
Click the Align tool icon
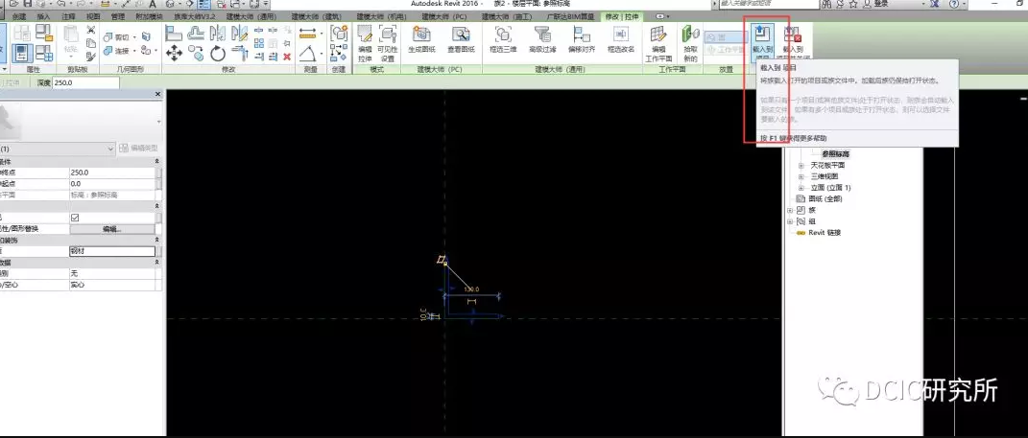coord(174,32)
